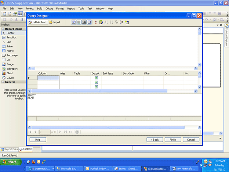Collapse the Report Items toolbox group

pyautogui.click(x=3, y=29)
